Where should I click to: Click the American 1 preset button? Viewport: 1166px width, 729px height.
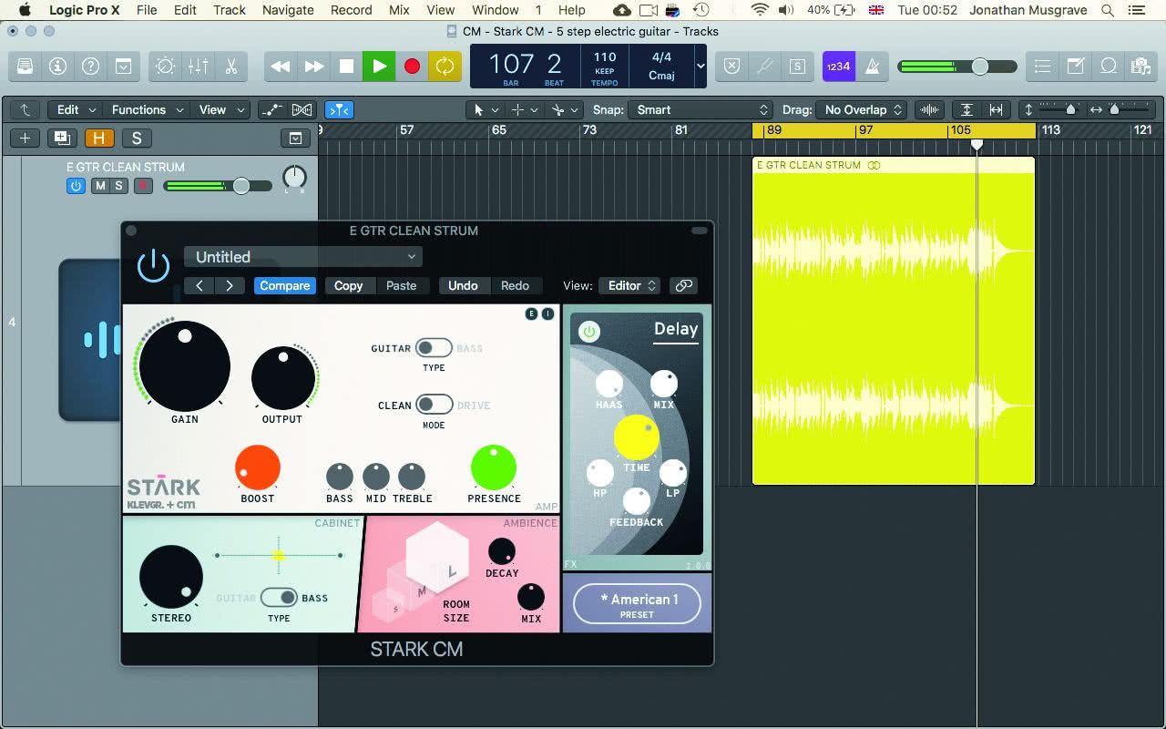tap(638, 604)
